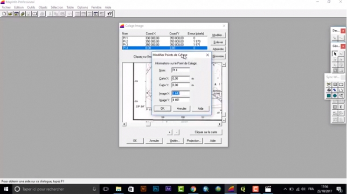The width and height of the screenshot is (347, 195).
Task: Open Google Chrome from the taskbar
Action: (193, 189)
